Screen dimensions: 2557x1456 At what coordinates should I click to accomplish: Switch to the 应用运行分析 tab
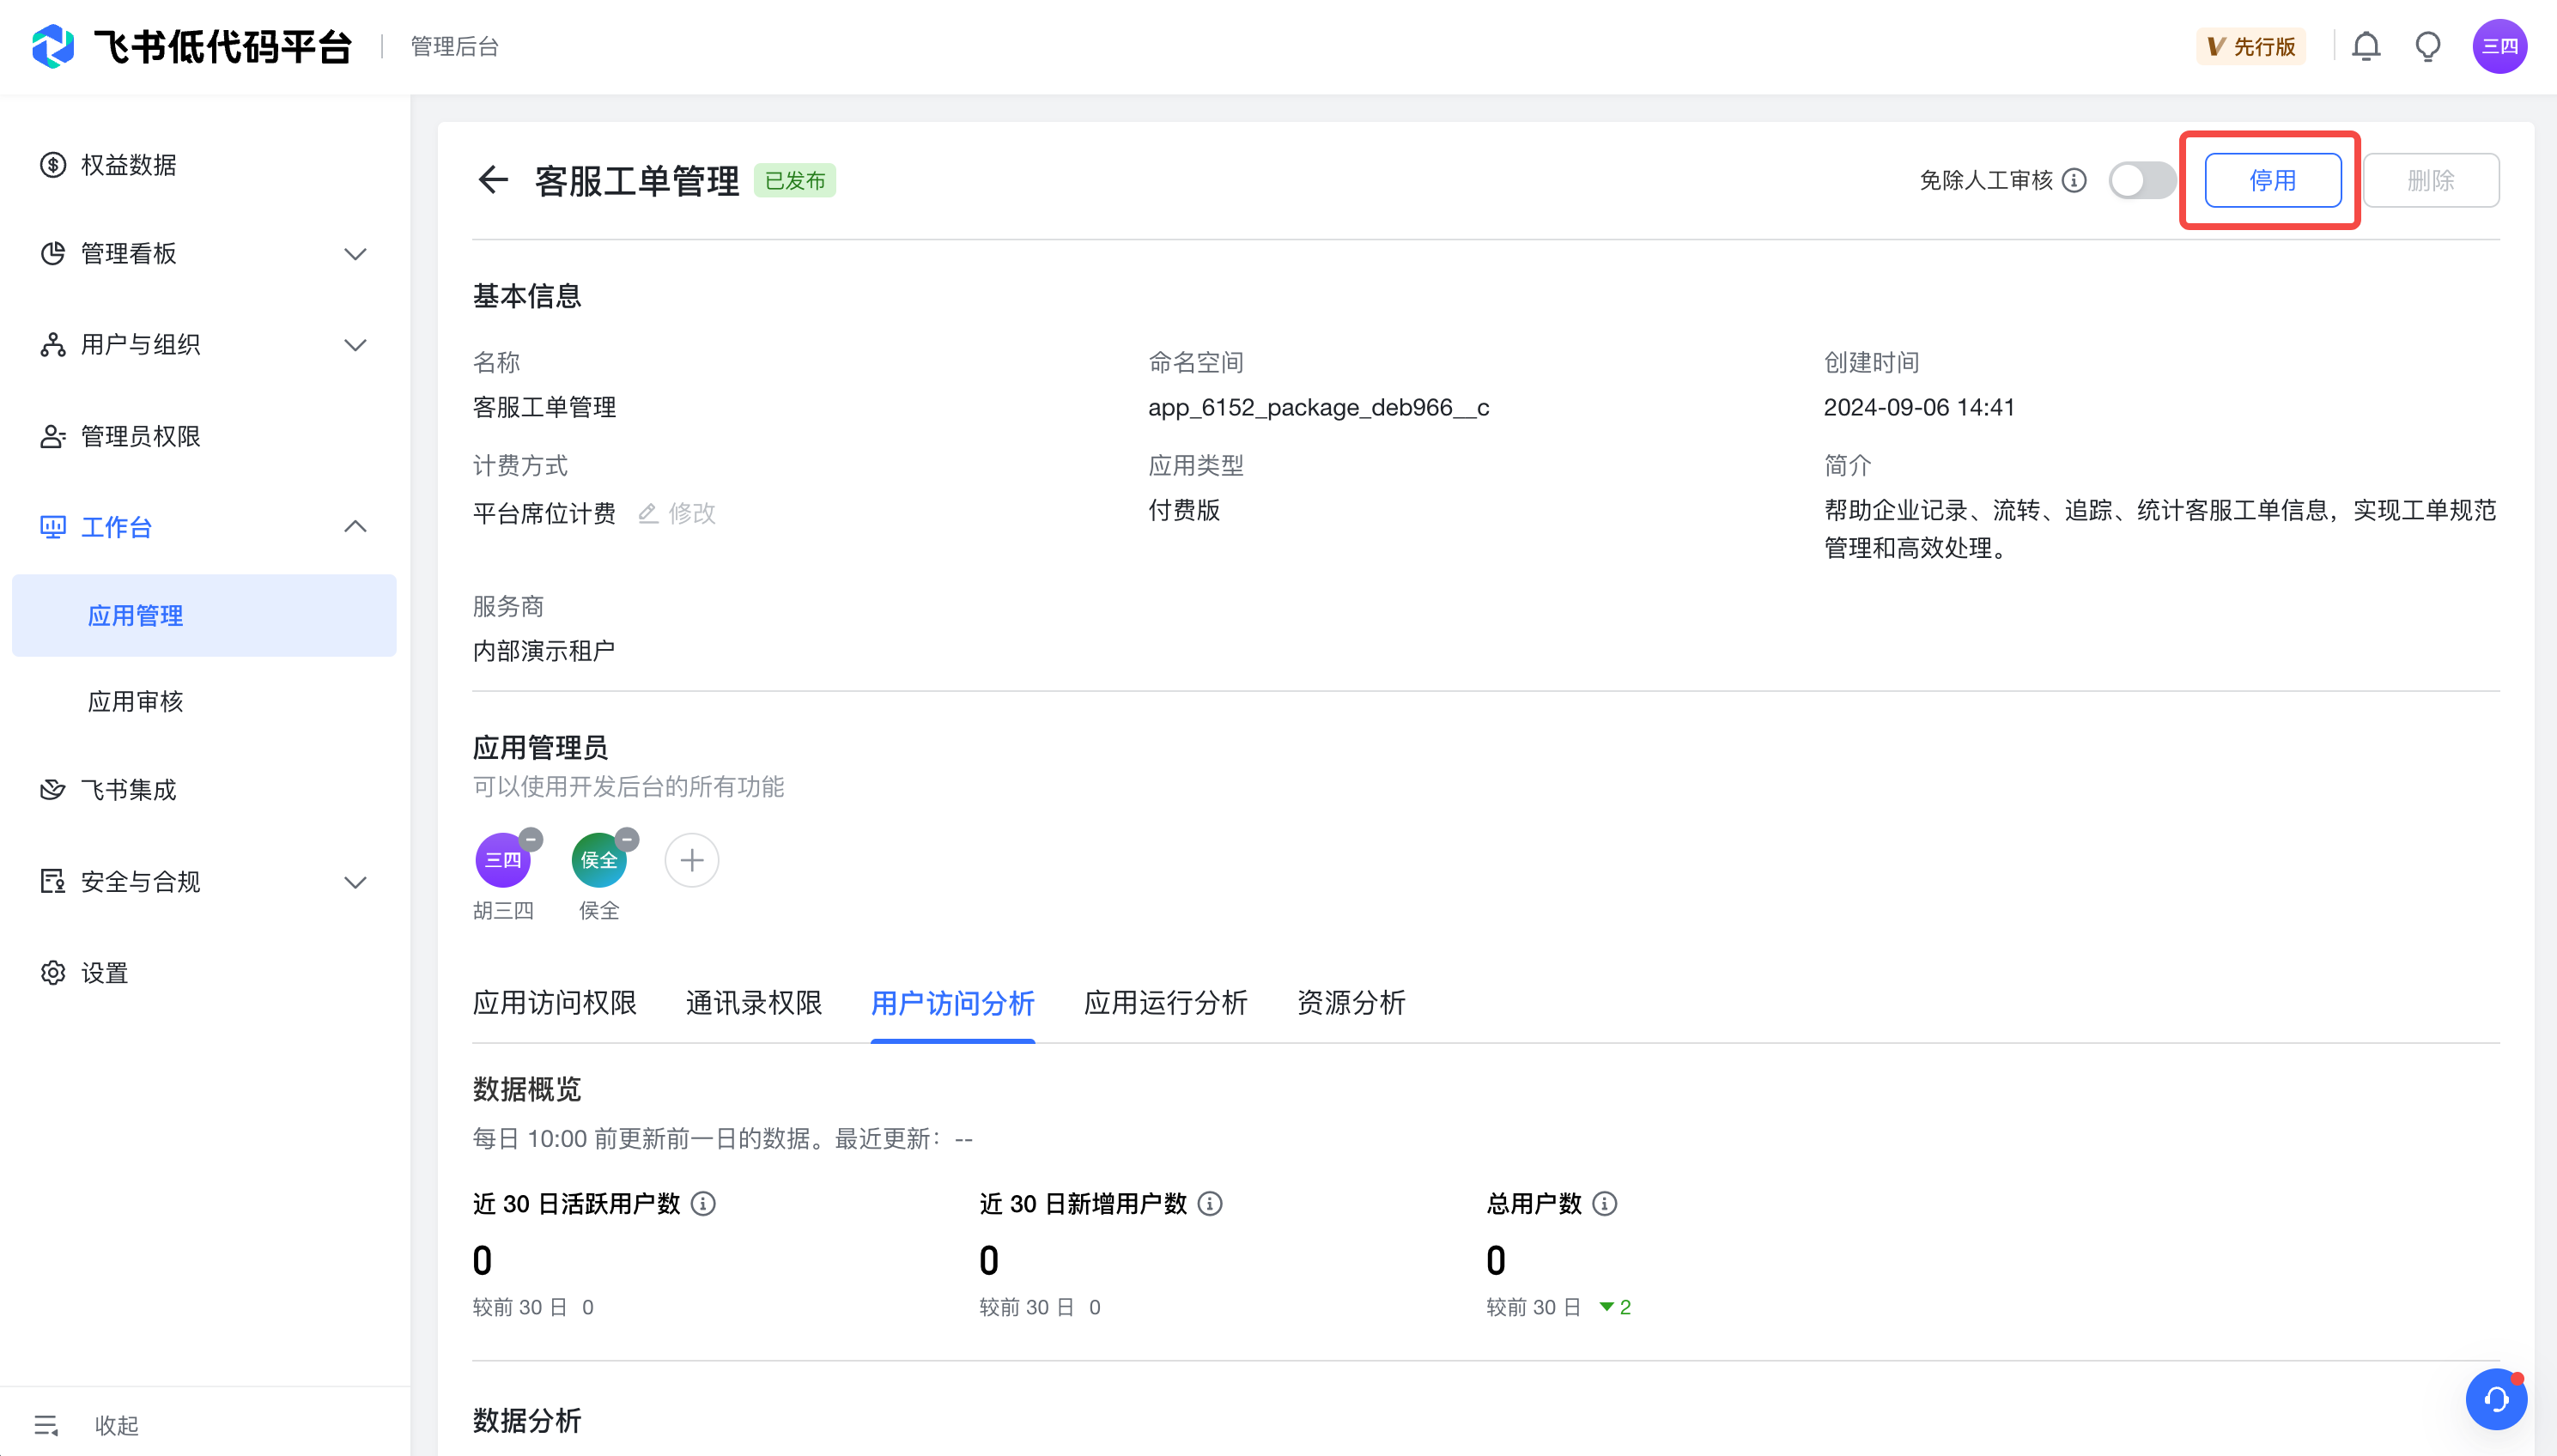(x=1166, y=1003)
